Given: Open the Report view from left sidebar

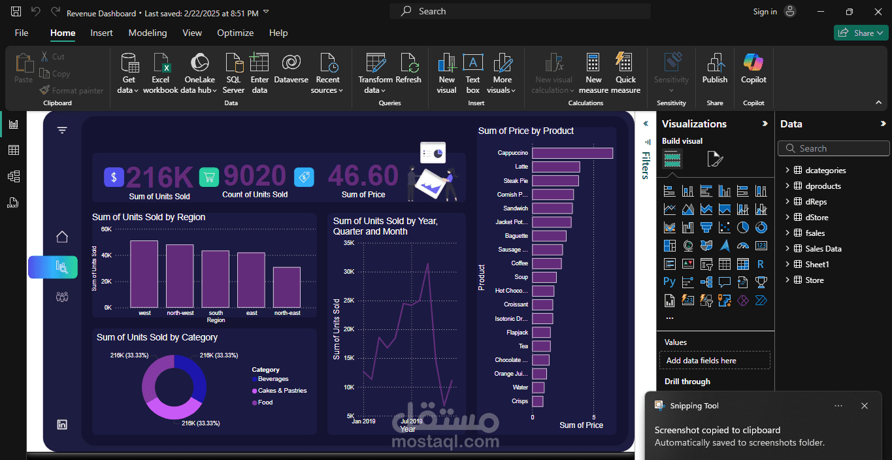Looking at the screenshot, I should pyautogui.click(x=13, y=124).
